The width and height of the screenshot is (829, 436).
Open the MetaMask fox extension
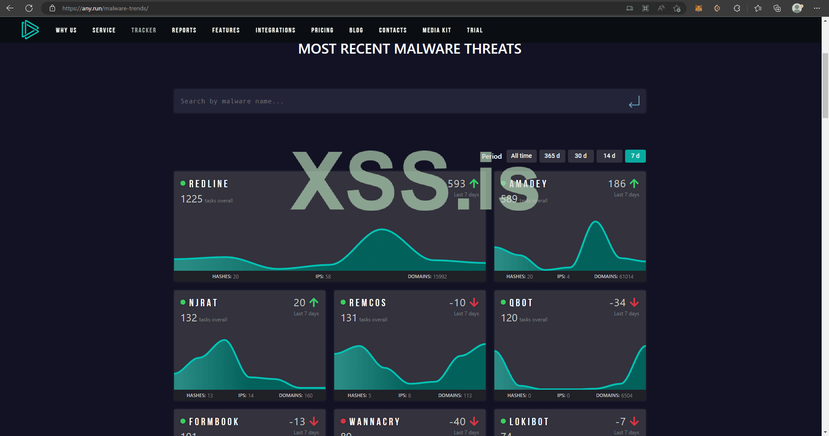[698, 8]
